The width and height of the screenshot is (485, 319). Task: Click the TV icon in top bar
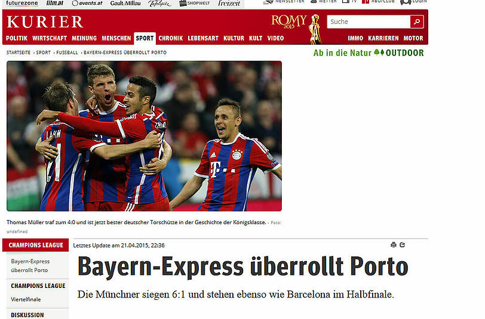(x=345, y=2)
